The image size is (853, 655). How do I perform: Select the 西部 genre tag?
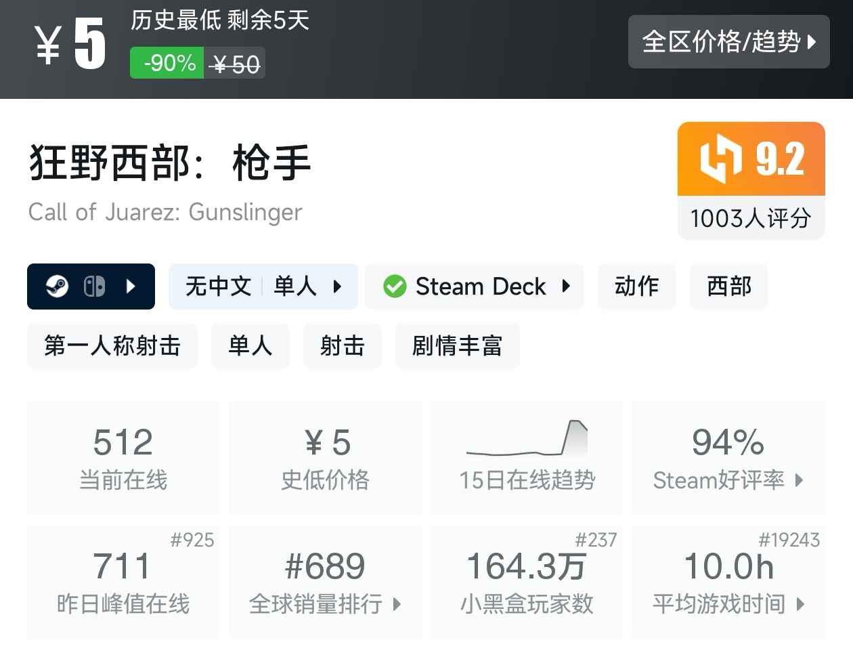pyautogui.click(x=728, y=287)
